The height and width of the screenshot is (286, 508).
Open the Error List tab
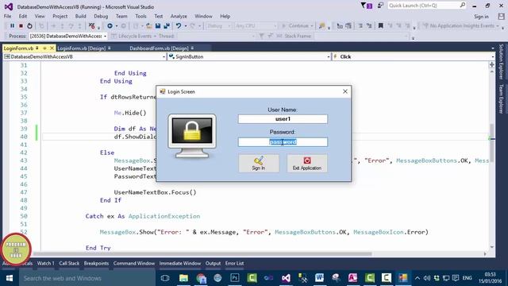tap(235, 263)
